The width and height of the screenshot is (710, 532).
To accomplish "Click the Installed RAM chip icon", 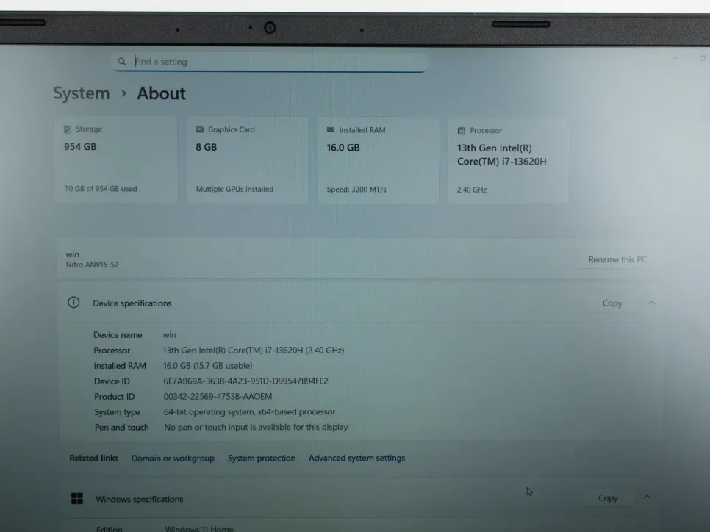I will click(x=331, y=130).
